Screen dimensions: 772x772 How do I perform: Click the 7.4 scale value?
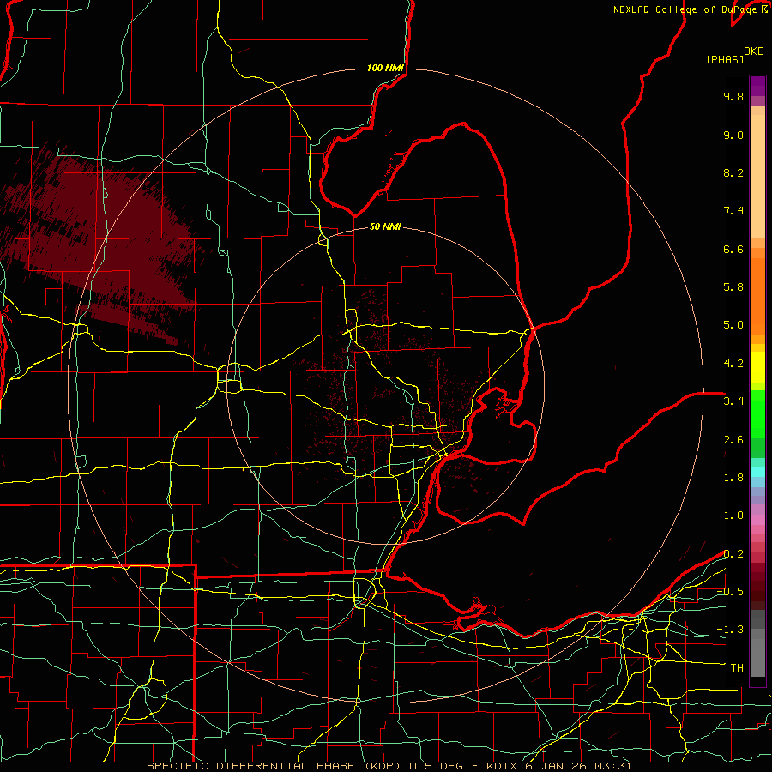coord(733,211)
